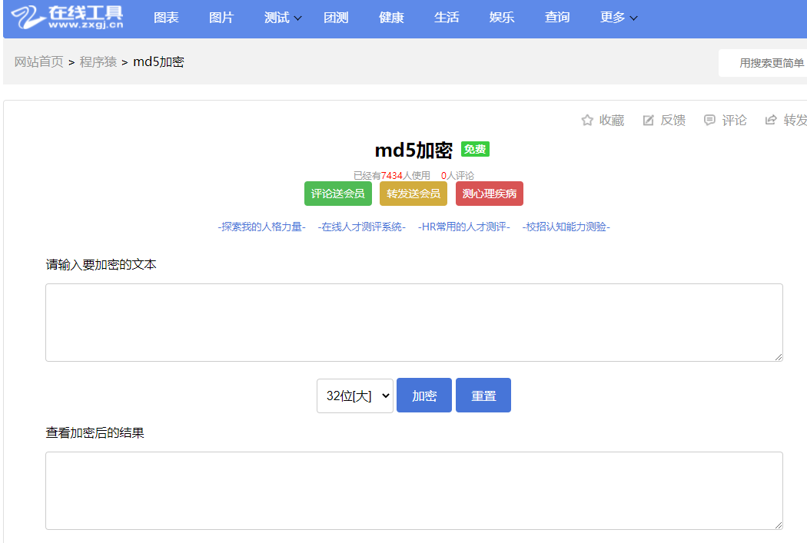The height and width of the screenshot is (543, 807).
Task: Open the 娱乐 menu item
Action: coord(502,18)
